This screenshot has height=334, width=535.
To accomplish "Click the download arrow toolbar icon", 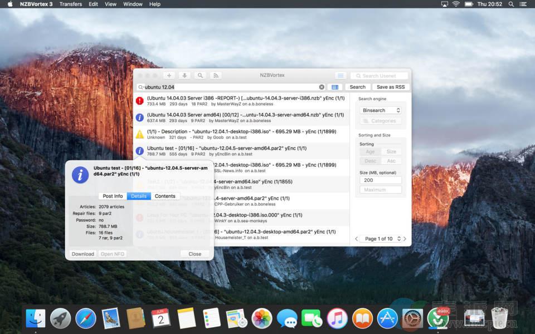I will pyautogui.click(x=184, y=76).
